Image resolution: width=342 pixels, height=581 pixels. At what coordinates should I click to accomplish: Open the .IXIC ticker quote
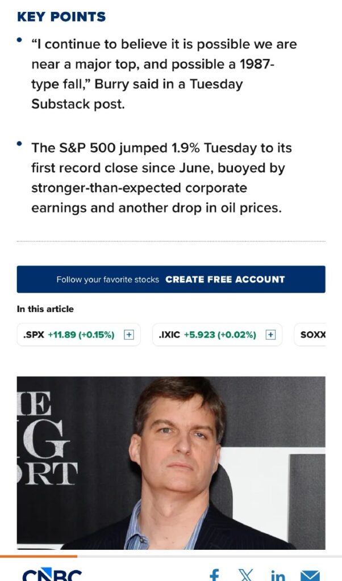point(169,335)
